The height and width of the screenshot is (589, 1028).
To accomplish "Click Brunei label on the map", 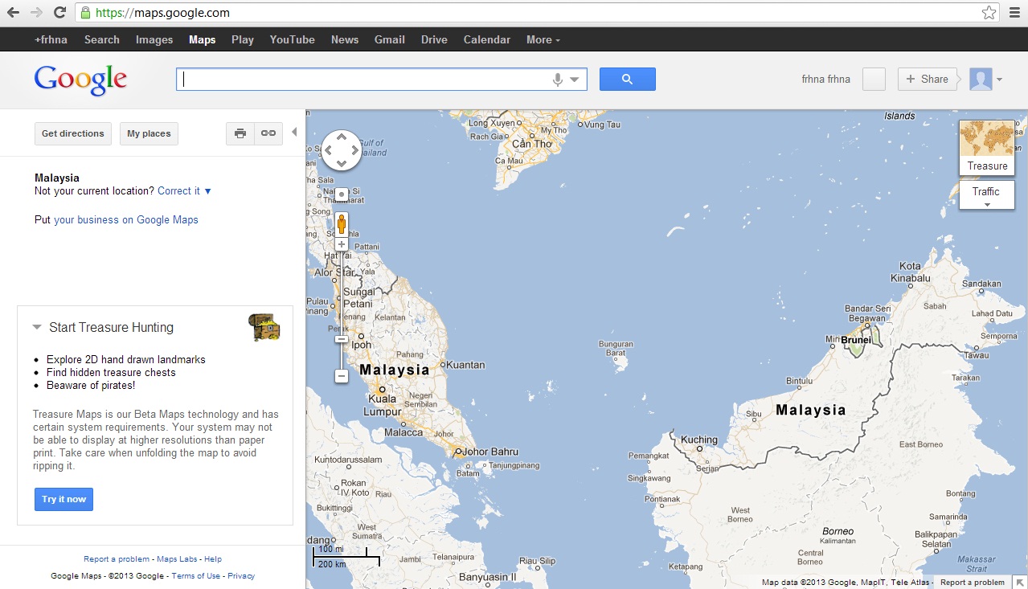I will pos(855,340).
